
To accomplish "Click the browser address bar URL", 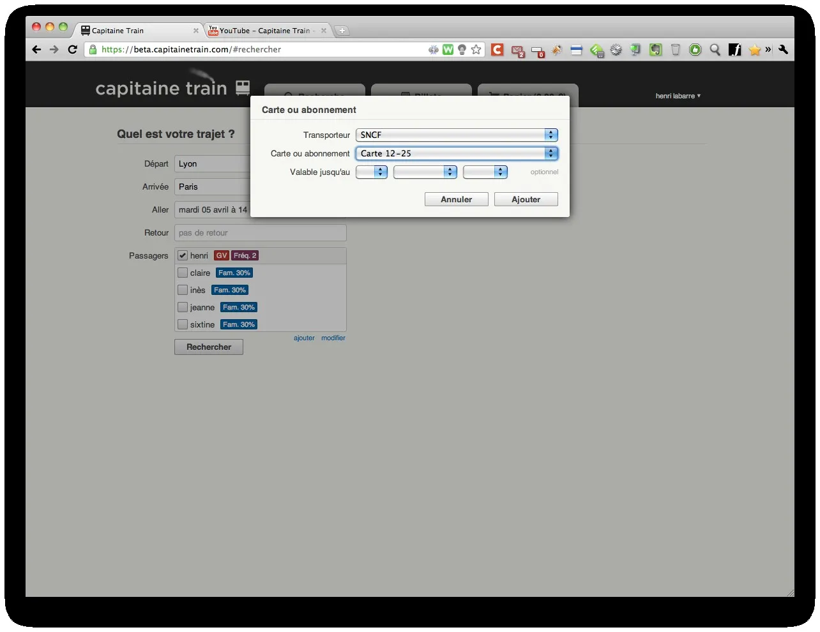I will 192,49.
